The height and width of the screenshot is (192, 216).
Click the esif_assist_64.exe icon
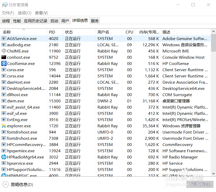tap(4, 107)
